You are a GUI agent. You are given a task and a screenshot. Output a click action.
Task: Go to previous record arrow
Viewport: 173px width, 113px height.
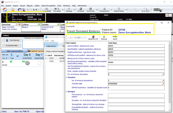tap(31, 10)
